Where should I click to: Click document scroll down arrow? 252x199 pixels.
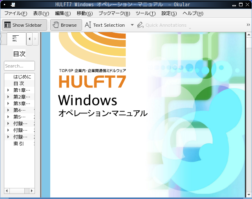(x=249, y=195)
